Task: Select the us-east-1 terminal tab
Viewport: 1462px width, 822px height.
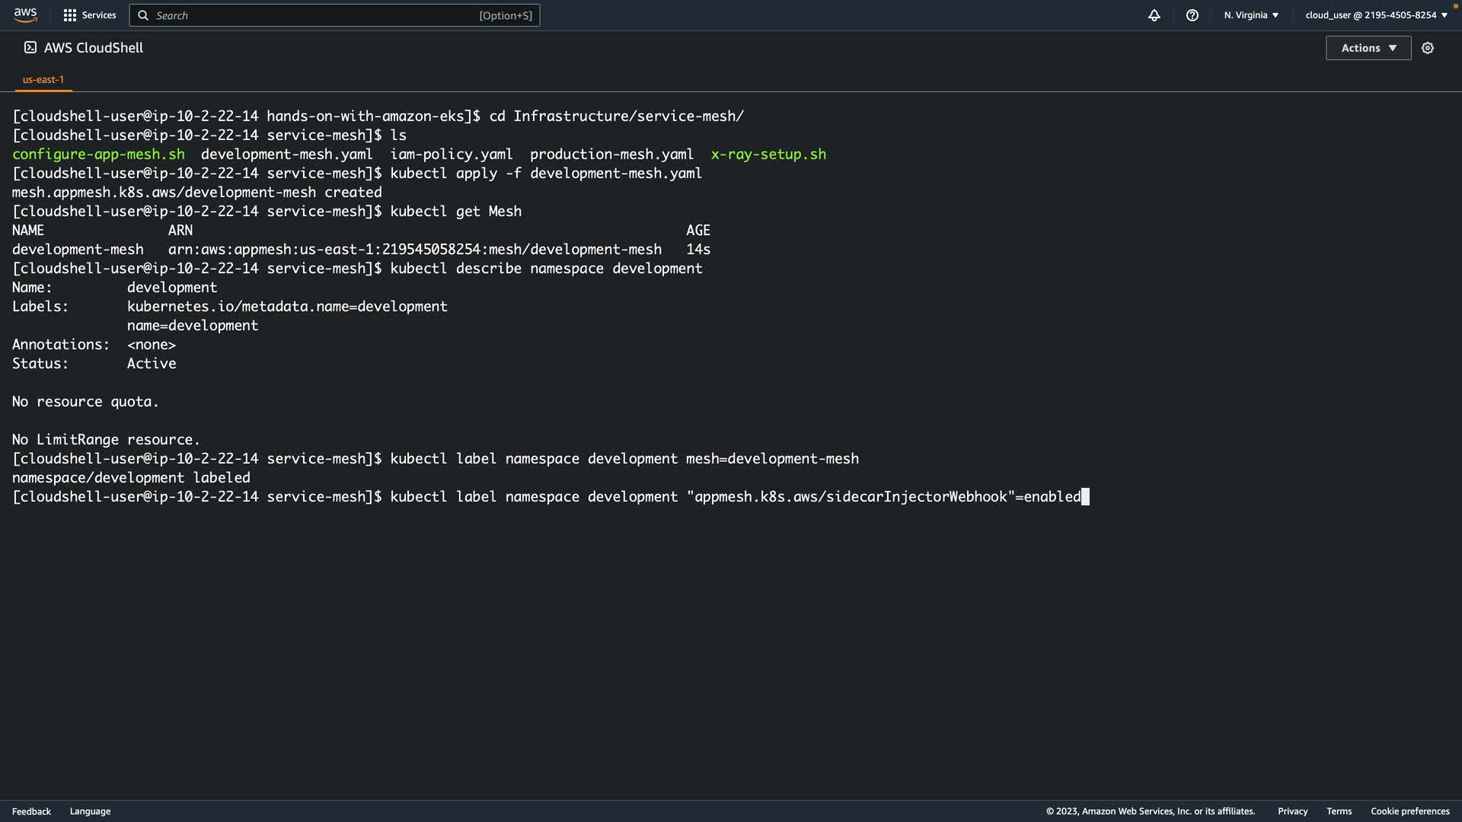Action: (43, 79)
